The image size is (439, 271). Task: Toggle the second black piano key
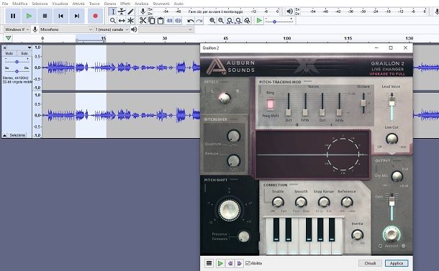289,229
